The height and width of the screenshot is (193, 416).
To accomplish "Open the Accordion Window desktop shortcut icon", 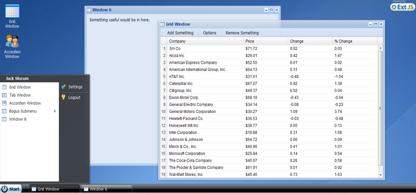I will 12,41.
